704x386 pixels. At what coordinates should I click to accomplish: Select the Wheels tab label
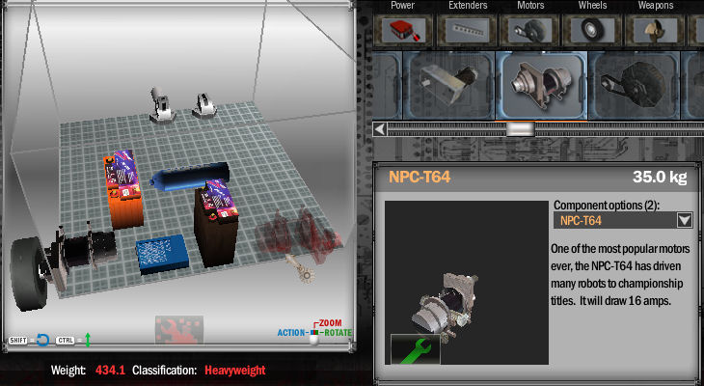click(592, 6)
